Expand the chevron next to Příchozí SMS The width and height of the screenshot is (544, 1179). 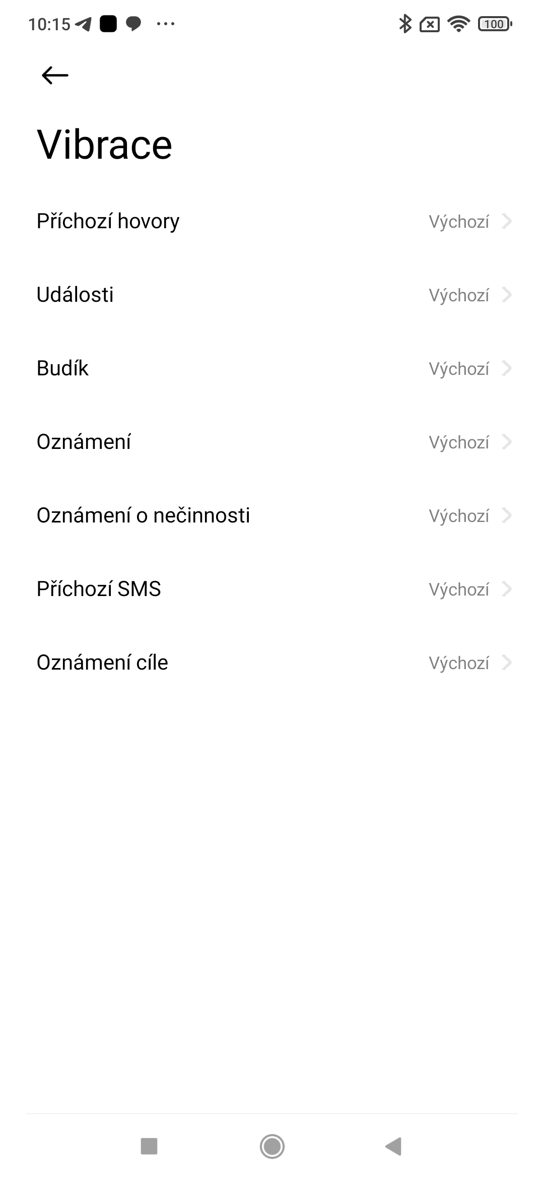[x=507, y=589]
